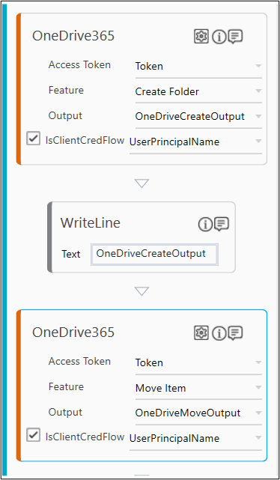Click the WriteLine Text input field

(154, 254)
